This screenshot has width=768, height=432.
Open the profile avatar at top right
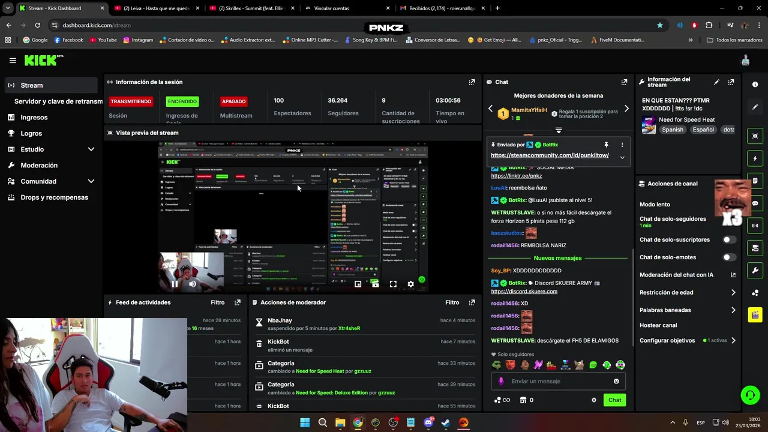(x=745, y=61)
